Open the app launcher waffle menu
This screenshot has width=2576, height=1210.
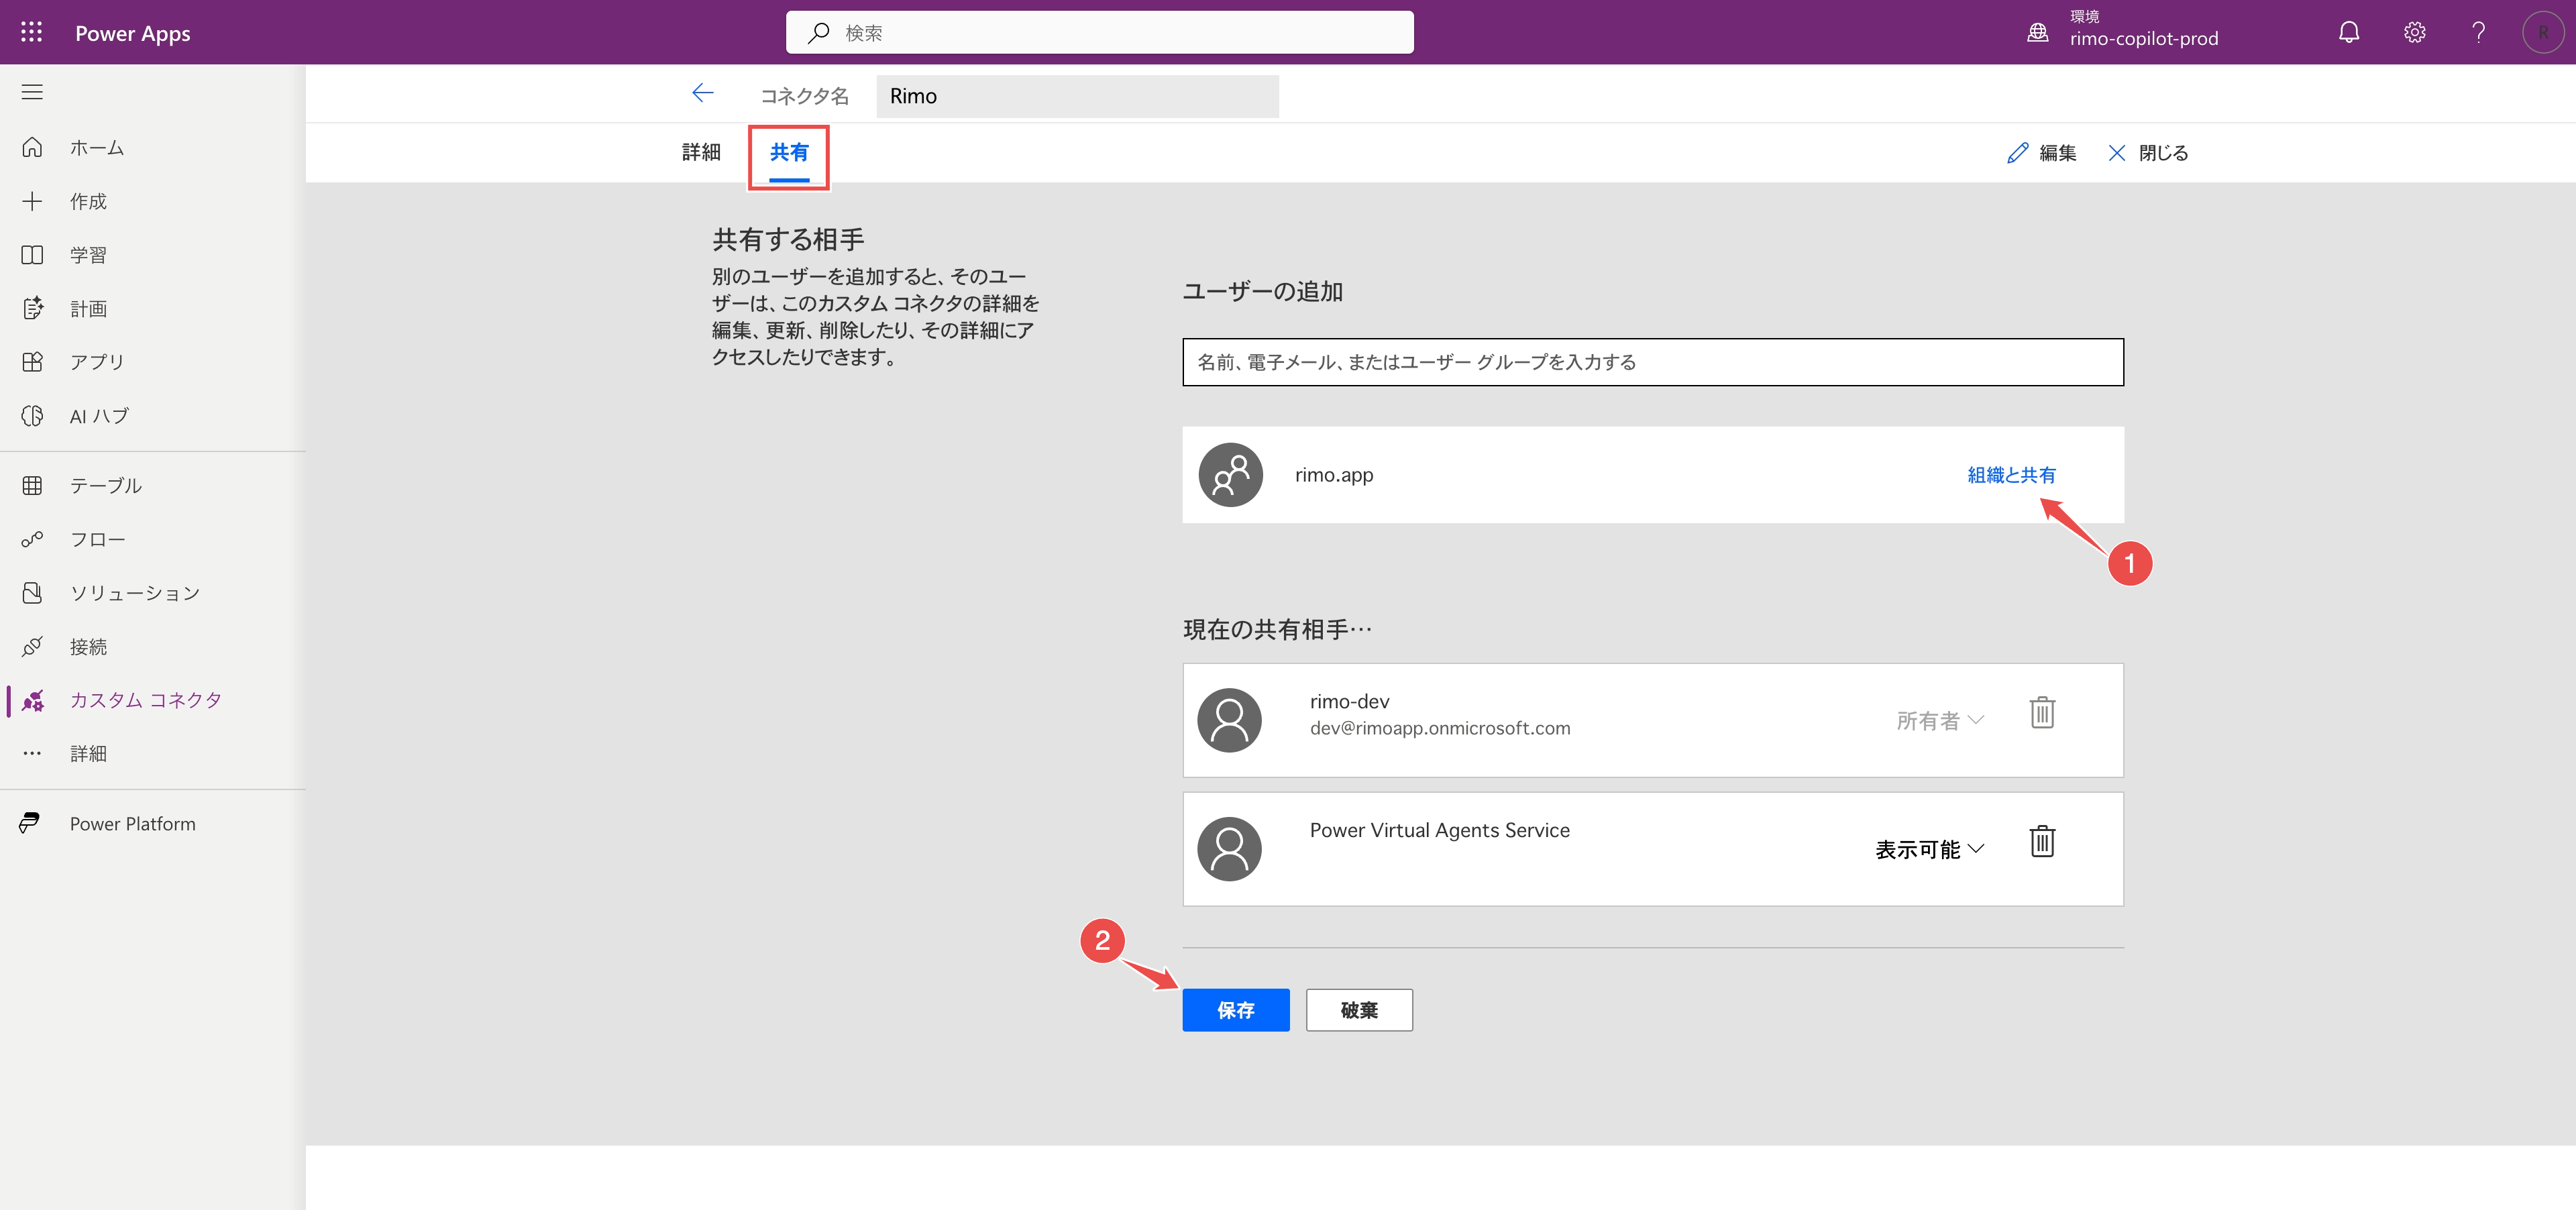click(31, 32)
